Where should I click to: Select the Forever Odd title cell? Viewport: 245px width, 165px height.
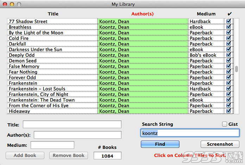point(53,77)
